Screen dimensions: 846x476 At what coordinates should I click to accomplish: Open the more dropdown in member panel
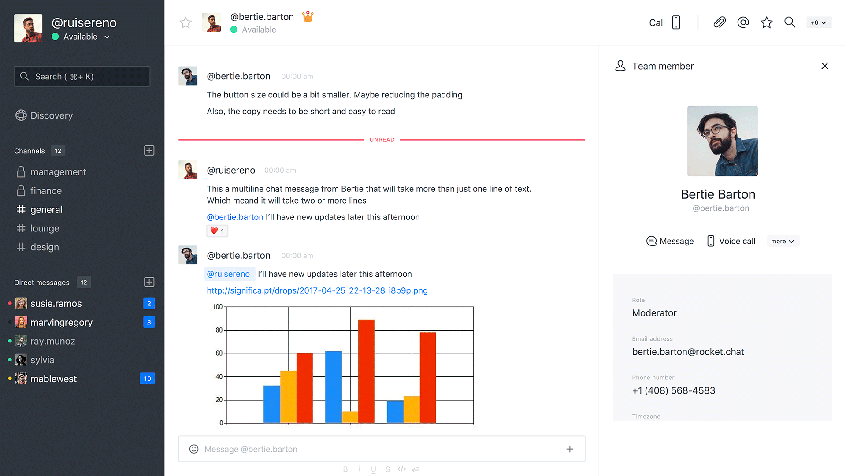pyautogui.click(x=783, y=241)
